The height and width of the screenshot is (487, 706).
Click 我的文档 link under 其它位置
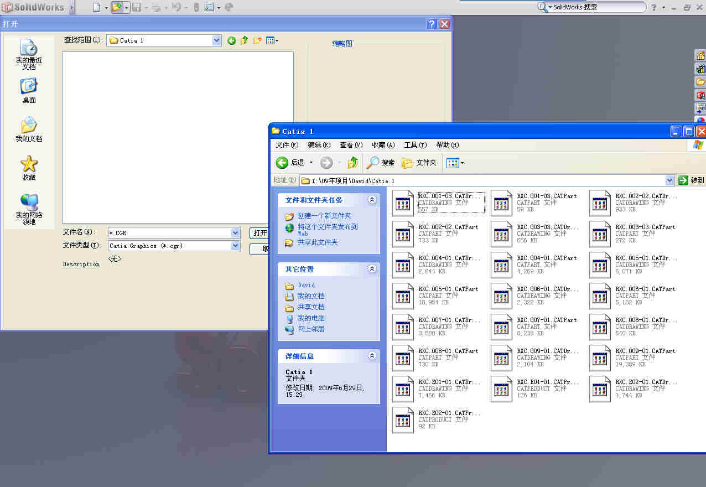point(311,296)
